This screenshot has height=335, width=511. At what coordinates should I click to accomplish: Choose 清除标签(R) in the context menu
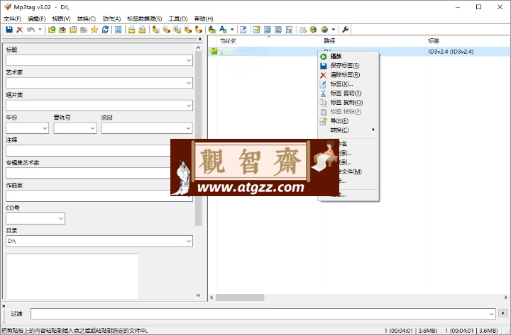(x=348, y=75)
